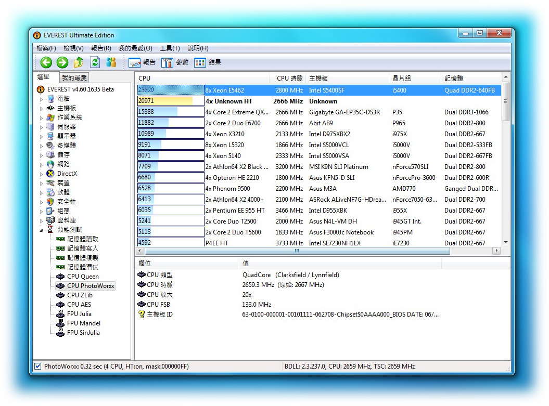Expand the 電腦 tree node

[x=41, y=99]
